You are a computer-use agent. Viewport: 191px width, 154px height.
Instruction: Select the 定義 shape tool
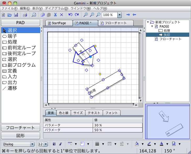tap(21, 71)
